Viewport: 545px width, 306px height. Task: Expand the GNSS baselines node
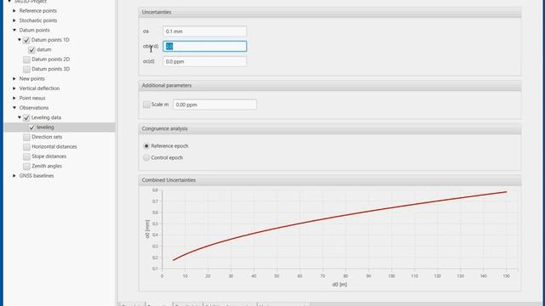(x=14, y=176)
